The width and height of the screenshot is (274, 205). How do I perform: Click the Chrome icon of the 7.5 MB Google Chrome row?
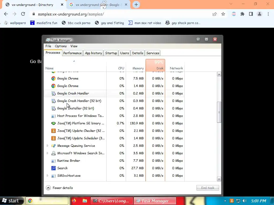click(54, 78)
